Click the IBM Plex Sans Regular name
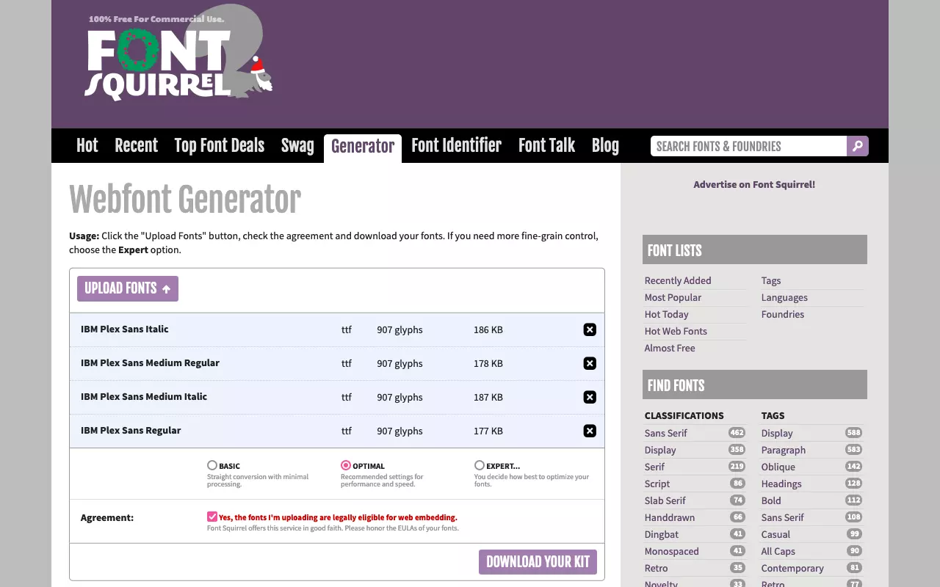The height and width of the screenshot is (587, 940). 131,430
